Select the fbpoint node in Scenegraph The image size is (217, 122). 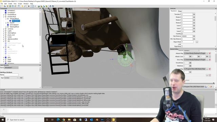point(12,23)
